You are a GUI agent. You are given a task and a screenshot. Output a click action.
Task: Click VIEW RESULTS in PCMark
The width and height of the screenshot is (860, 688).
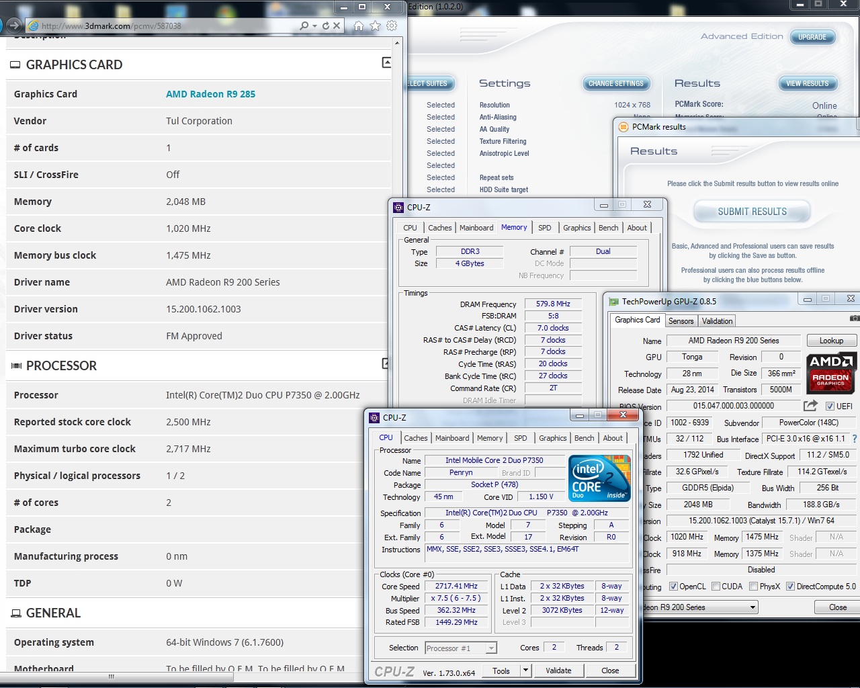tap(808, 83)
